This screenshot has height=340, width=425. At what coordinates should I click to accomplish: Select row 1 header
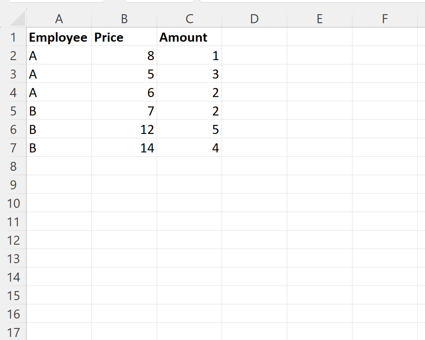13,36
